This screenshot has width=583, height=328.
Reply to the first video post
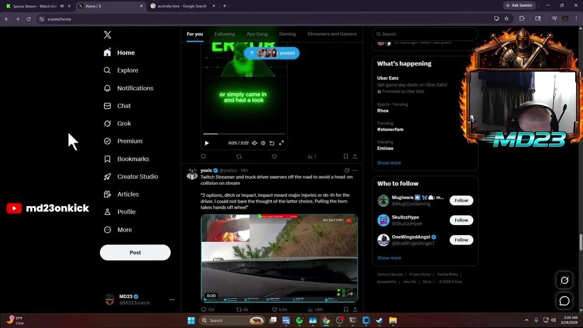[x=203, y=157]
